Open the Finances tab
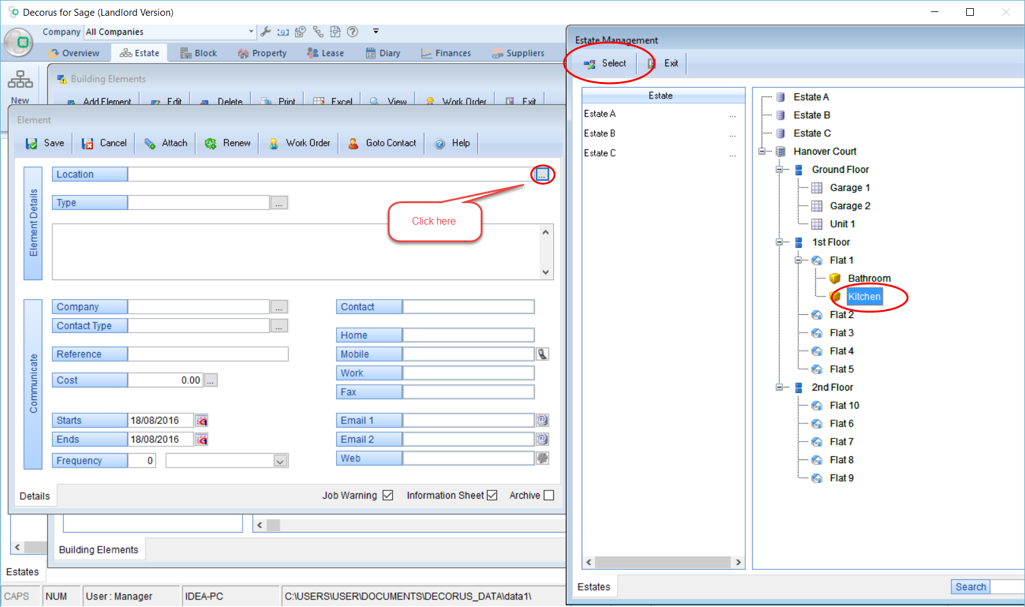Image resolution: width=1025 pixels, height=607 pixels. click(446, 53)
